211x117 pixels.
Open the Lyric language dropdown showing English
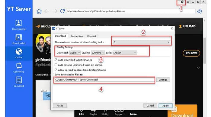point(125,53)
